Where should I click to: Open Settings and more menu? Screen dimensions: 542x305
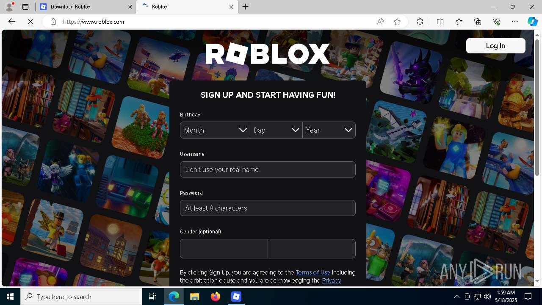coord(515,22)
